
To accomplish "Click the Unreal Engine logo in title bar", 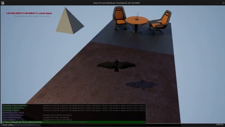I will click(2, 3).
